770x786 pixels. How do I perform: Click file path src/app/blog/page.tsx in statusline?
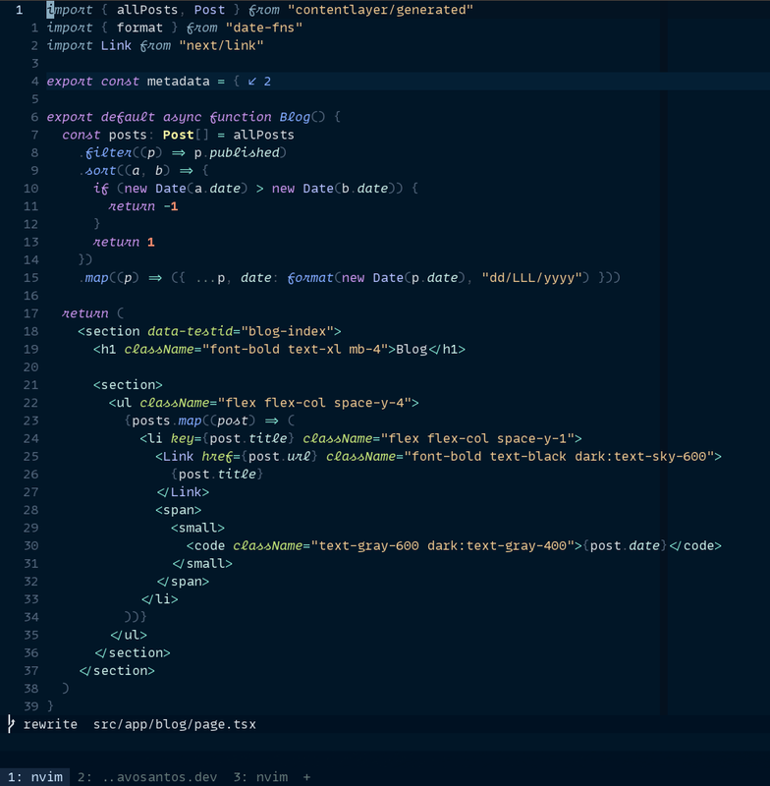click(x=175, y=724)
